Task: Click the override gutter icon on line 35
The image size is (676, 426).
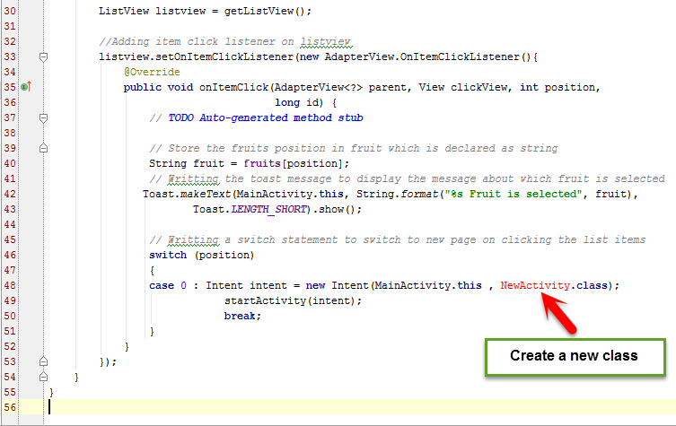Action: pos(26,87)
